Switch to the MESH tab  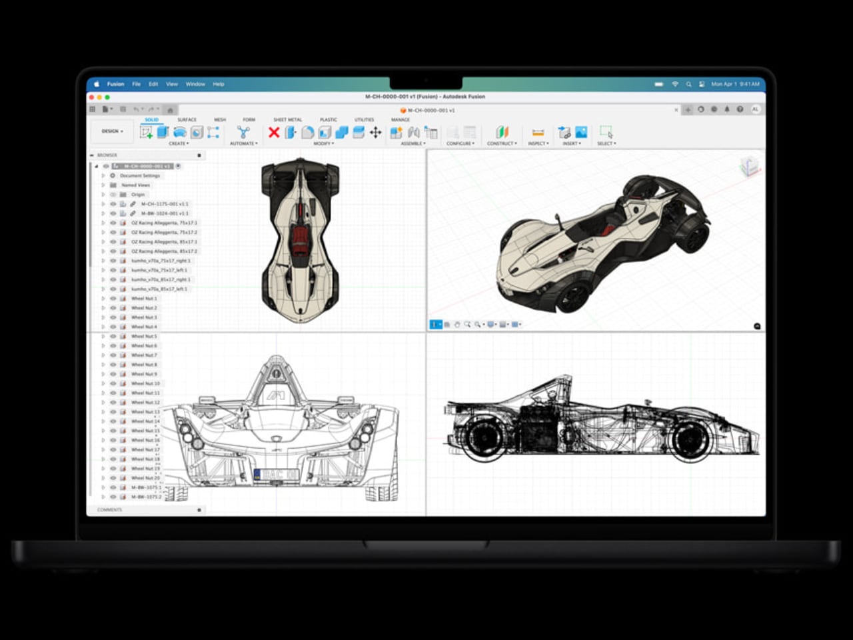[x=220, y=120]
